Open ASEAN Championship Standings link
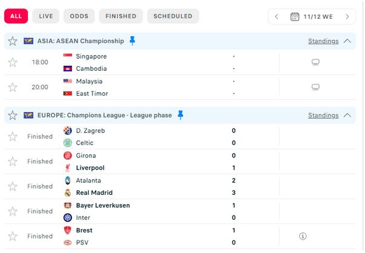 (323, 41)
